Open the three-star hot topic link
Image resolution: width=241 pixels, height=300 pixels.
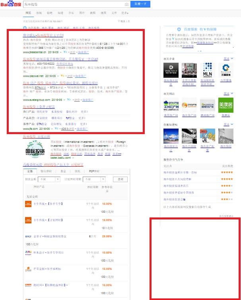(175, 199)
